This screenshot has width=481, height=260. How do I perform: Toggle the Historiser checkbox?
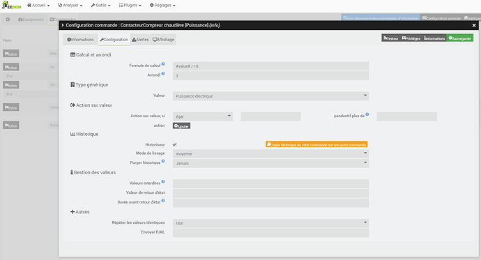pos(174,144)
